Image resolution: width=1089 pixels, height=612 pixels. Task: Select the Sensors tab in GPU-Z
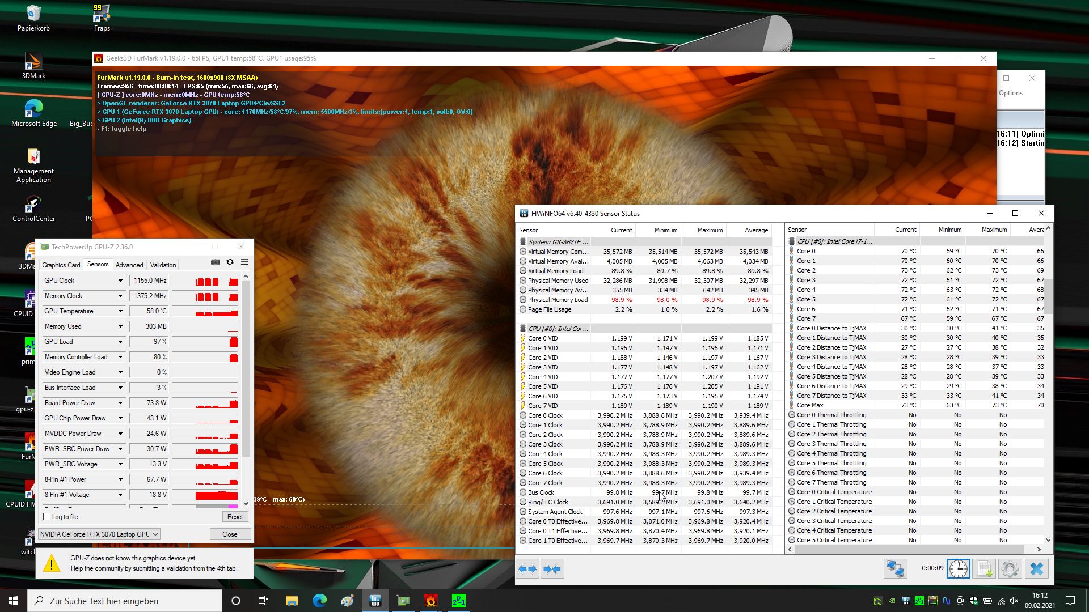coord(98,264)
